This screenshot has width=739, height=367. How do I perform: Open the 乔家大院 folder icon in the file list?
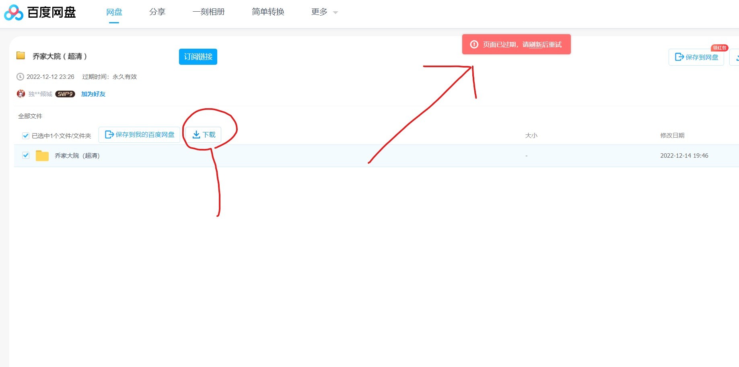42,156
